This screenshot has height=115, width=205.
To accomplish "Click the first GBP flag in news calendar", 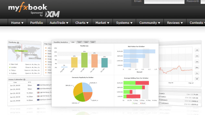I will (38, 93).
